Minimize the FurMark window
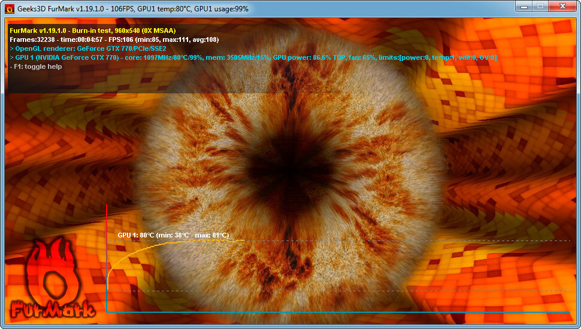 524,7
